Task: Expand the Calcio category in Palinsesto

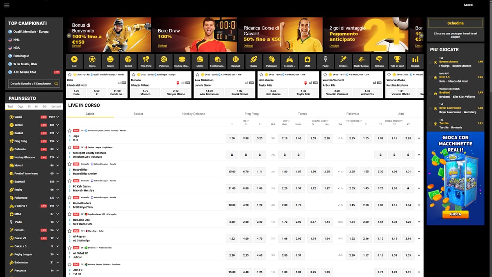Action: (58, 117)
